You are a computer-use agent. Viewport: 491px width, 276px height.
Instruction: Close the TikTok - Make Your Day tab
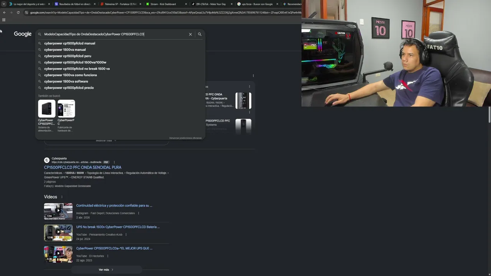tap(232, 4)
